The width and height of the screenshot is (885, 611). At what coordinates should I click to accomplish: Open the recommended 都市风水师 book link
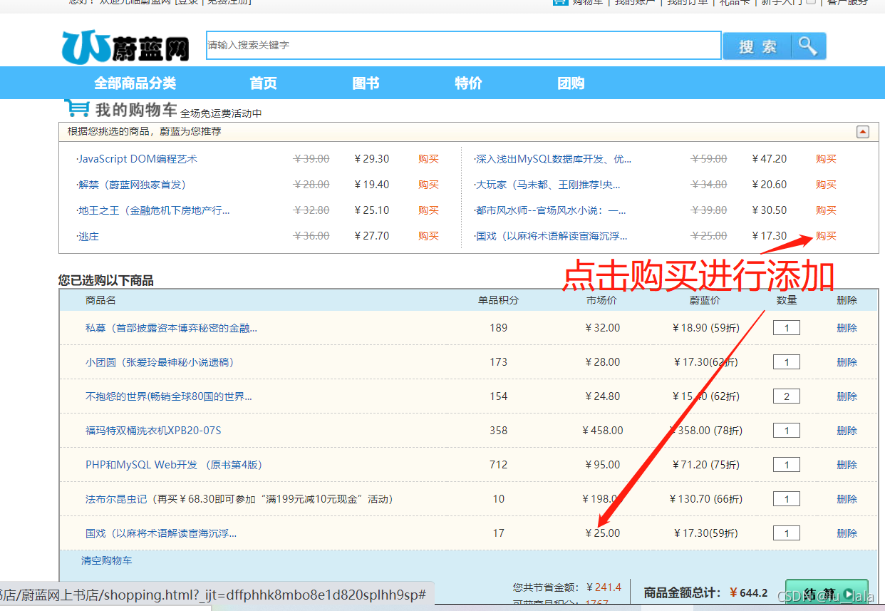tap(551, 210)
